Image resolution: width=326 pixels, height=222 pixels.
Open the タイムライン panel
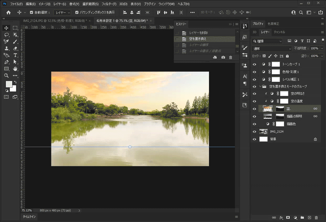29,217
